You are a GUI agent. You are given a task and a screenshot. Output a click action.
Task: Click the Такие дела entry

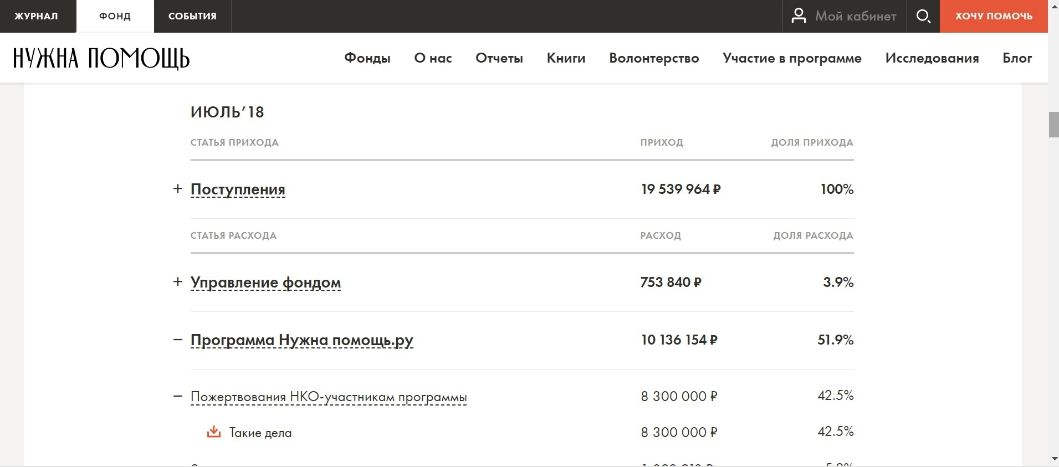pyautogui.click(x=260, y=433)
